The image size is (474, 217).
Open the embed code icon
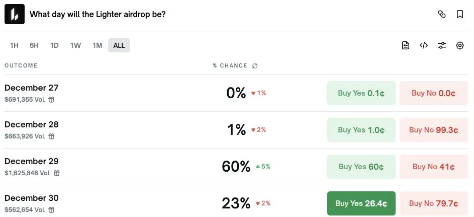pyautogui.click(x=424, y=45)
